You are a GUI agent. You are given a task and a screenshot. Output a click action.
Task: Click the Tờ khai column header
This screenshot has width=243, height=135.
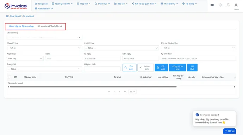click(x=117, y=77)
